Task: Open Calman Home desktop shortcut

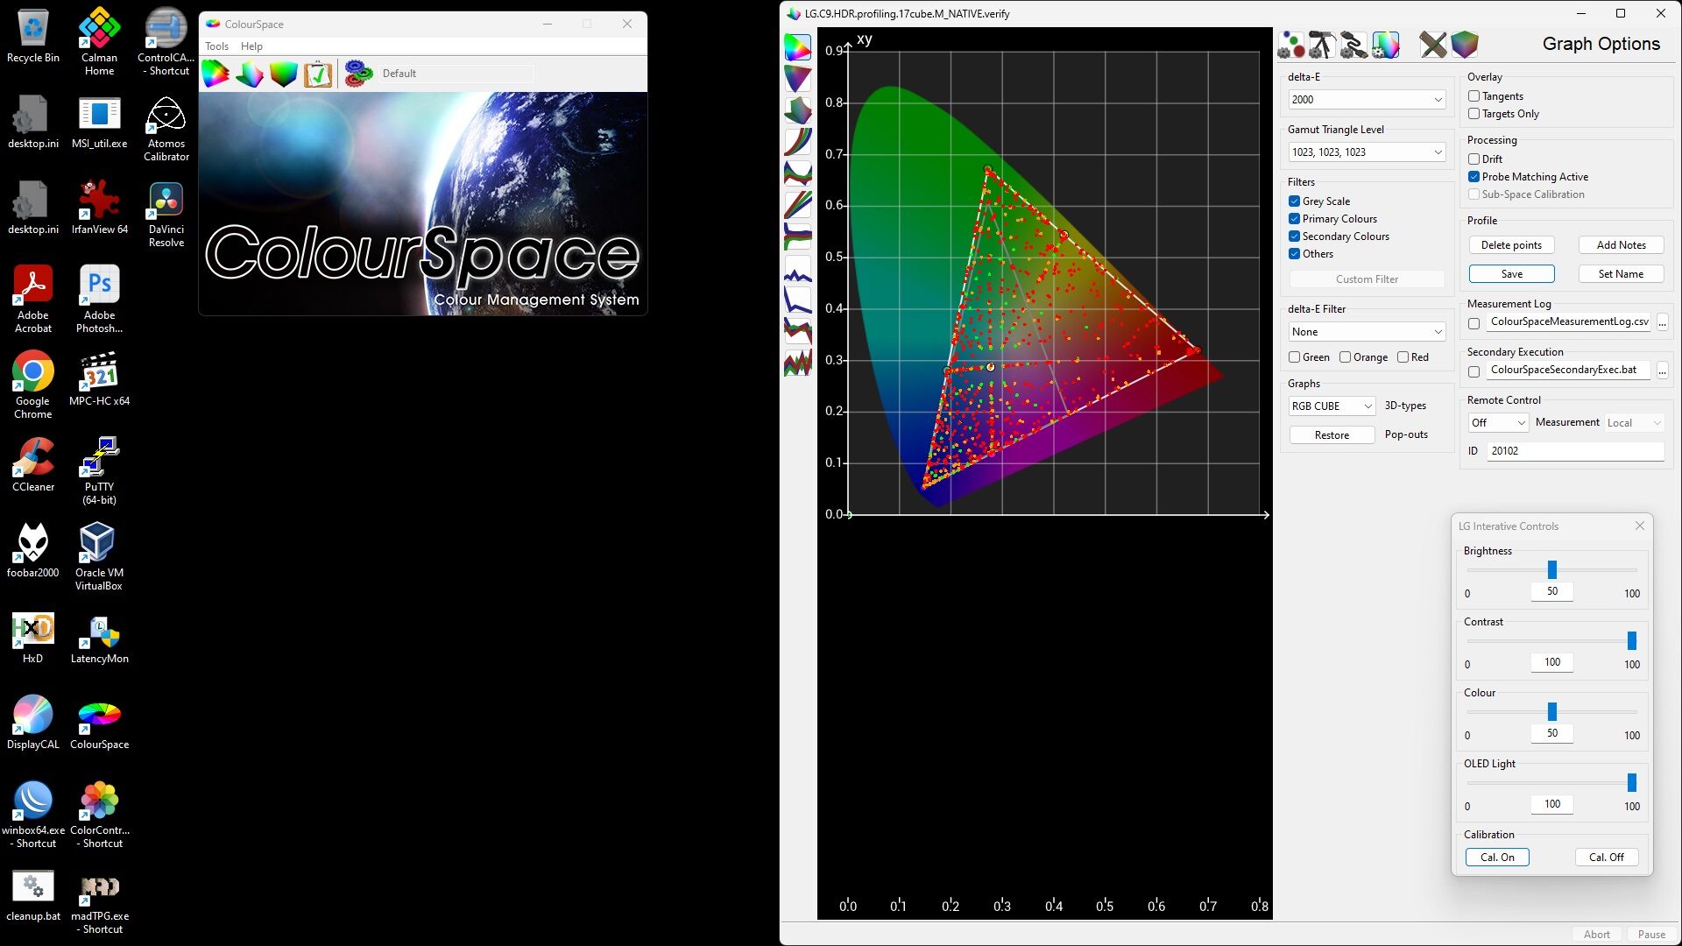Action: pyautogui.click(x=100, y=42)
